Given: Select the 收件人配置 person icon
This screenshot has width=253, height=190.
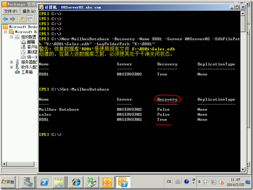Looking at the screenshot, I should coord(17,67).
